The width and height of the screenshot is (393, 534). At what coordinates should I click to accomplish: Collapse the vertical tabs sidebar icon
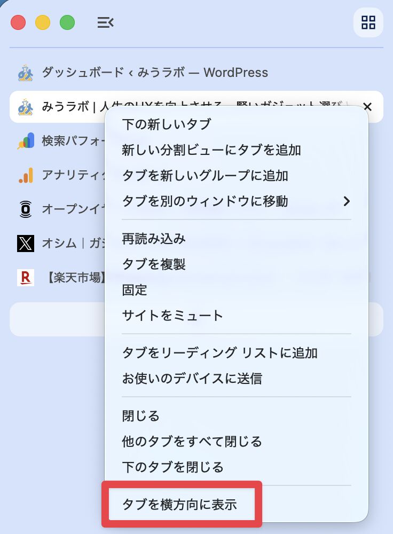(105, 22)
